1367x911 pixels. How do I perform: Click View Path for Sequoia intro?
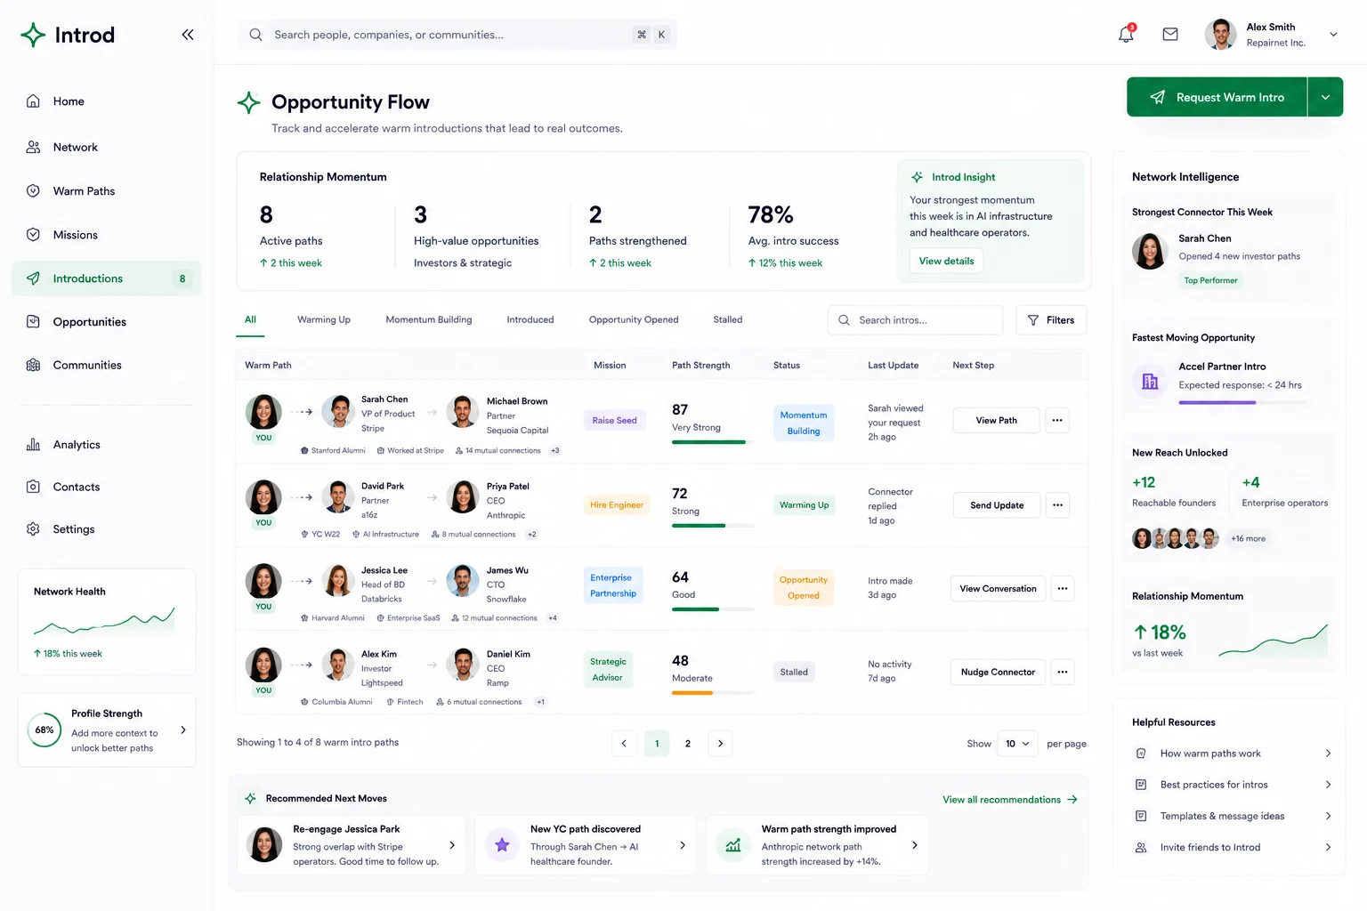[996, 420]
